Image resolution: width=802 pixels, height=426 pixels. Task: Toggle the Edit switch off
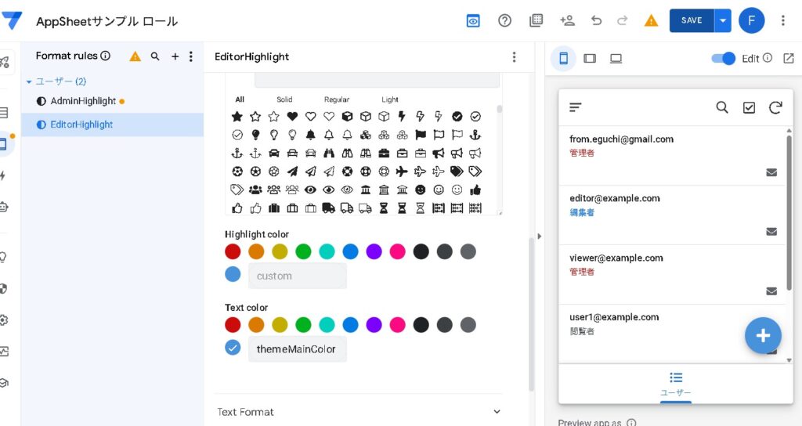point(723,59)
